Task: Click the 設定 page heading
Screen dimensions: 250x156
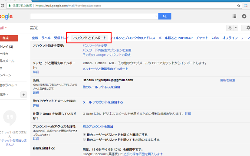Action: coord(34,28)
